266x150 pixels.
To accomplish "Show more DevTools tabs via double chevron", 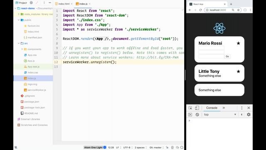I will [x=224, y=108].
